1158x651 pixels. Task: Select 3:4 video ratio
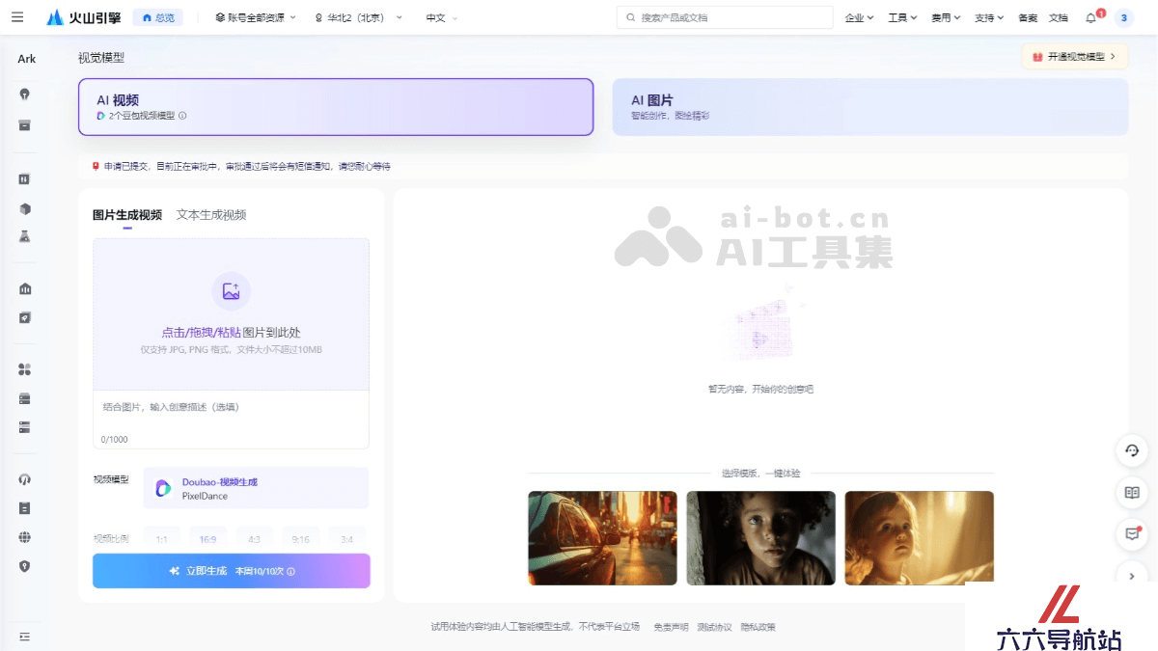pos(346,539)
